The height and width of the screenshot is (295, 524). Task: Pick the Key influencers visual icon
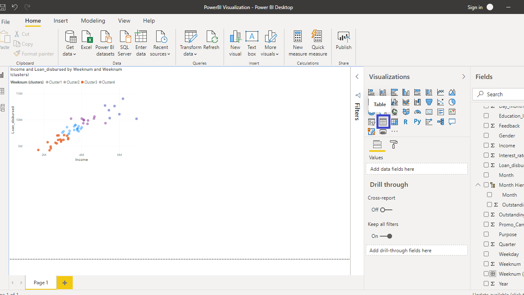(x=429, y=122)
